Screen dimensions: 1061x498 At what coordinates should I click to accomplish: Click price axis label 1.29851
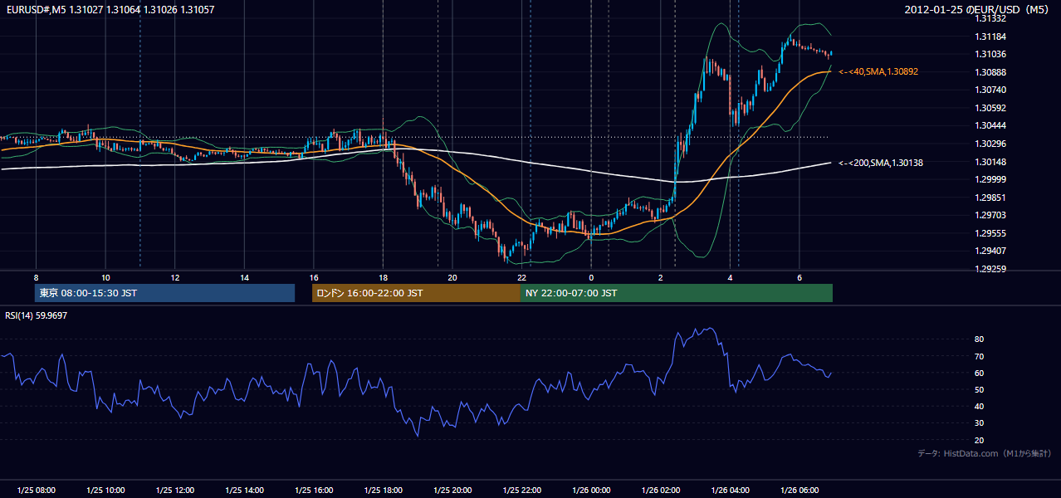(990, 198)
